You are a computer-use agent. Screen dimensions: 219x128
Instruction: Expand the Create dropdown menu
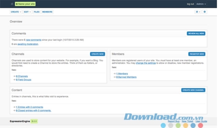click(16, 12)
